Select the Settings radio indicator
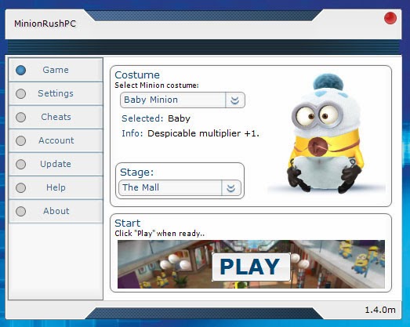 20,93
